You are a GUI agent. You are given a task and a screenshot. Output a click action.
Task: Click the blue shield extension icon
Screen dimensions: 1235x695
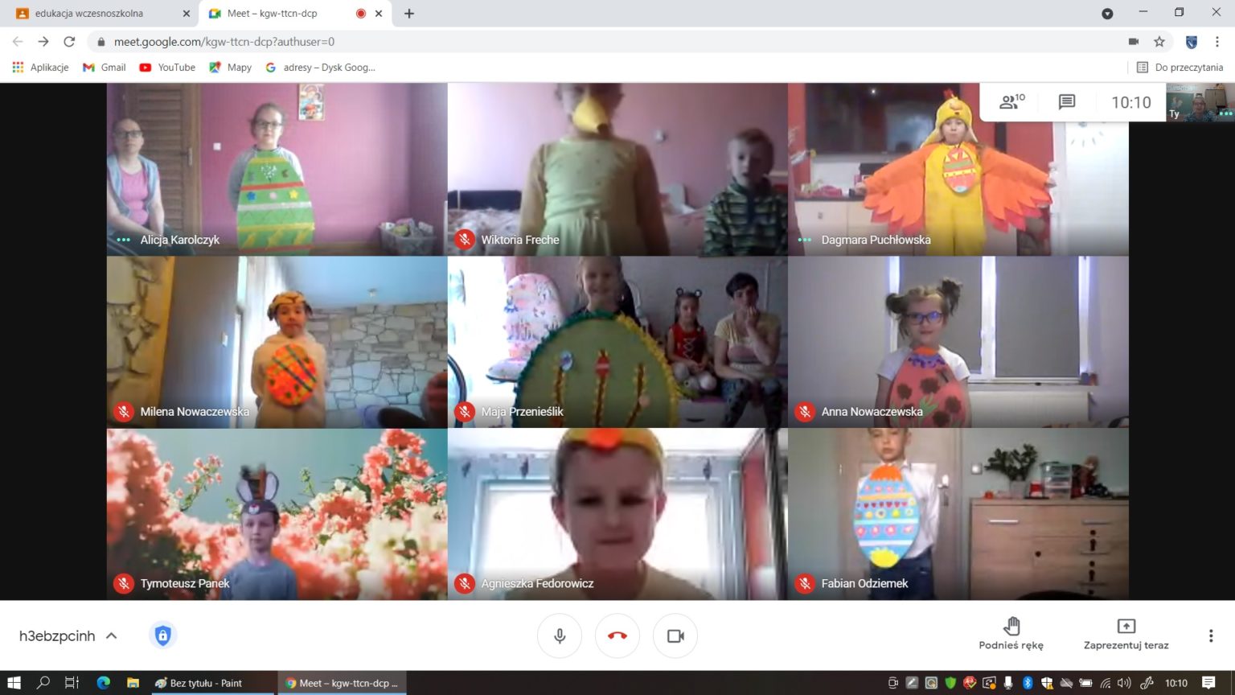pos(1192,42)
